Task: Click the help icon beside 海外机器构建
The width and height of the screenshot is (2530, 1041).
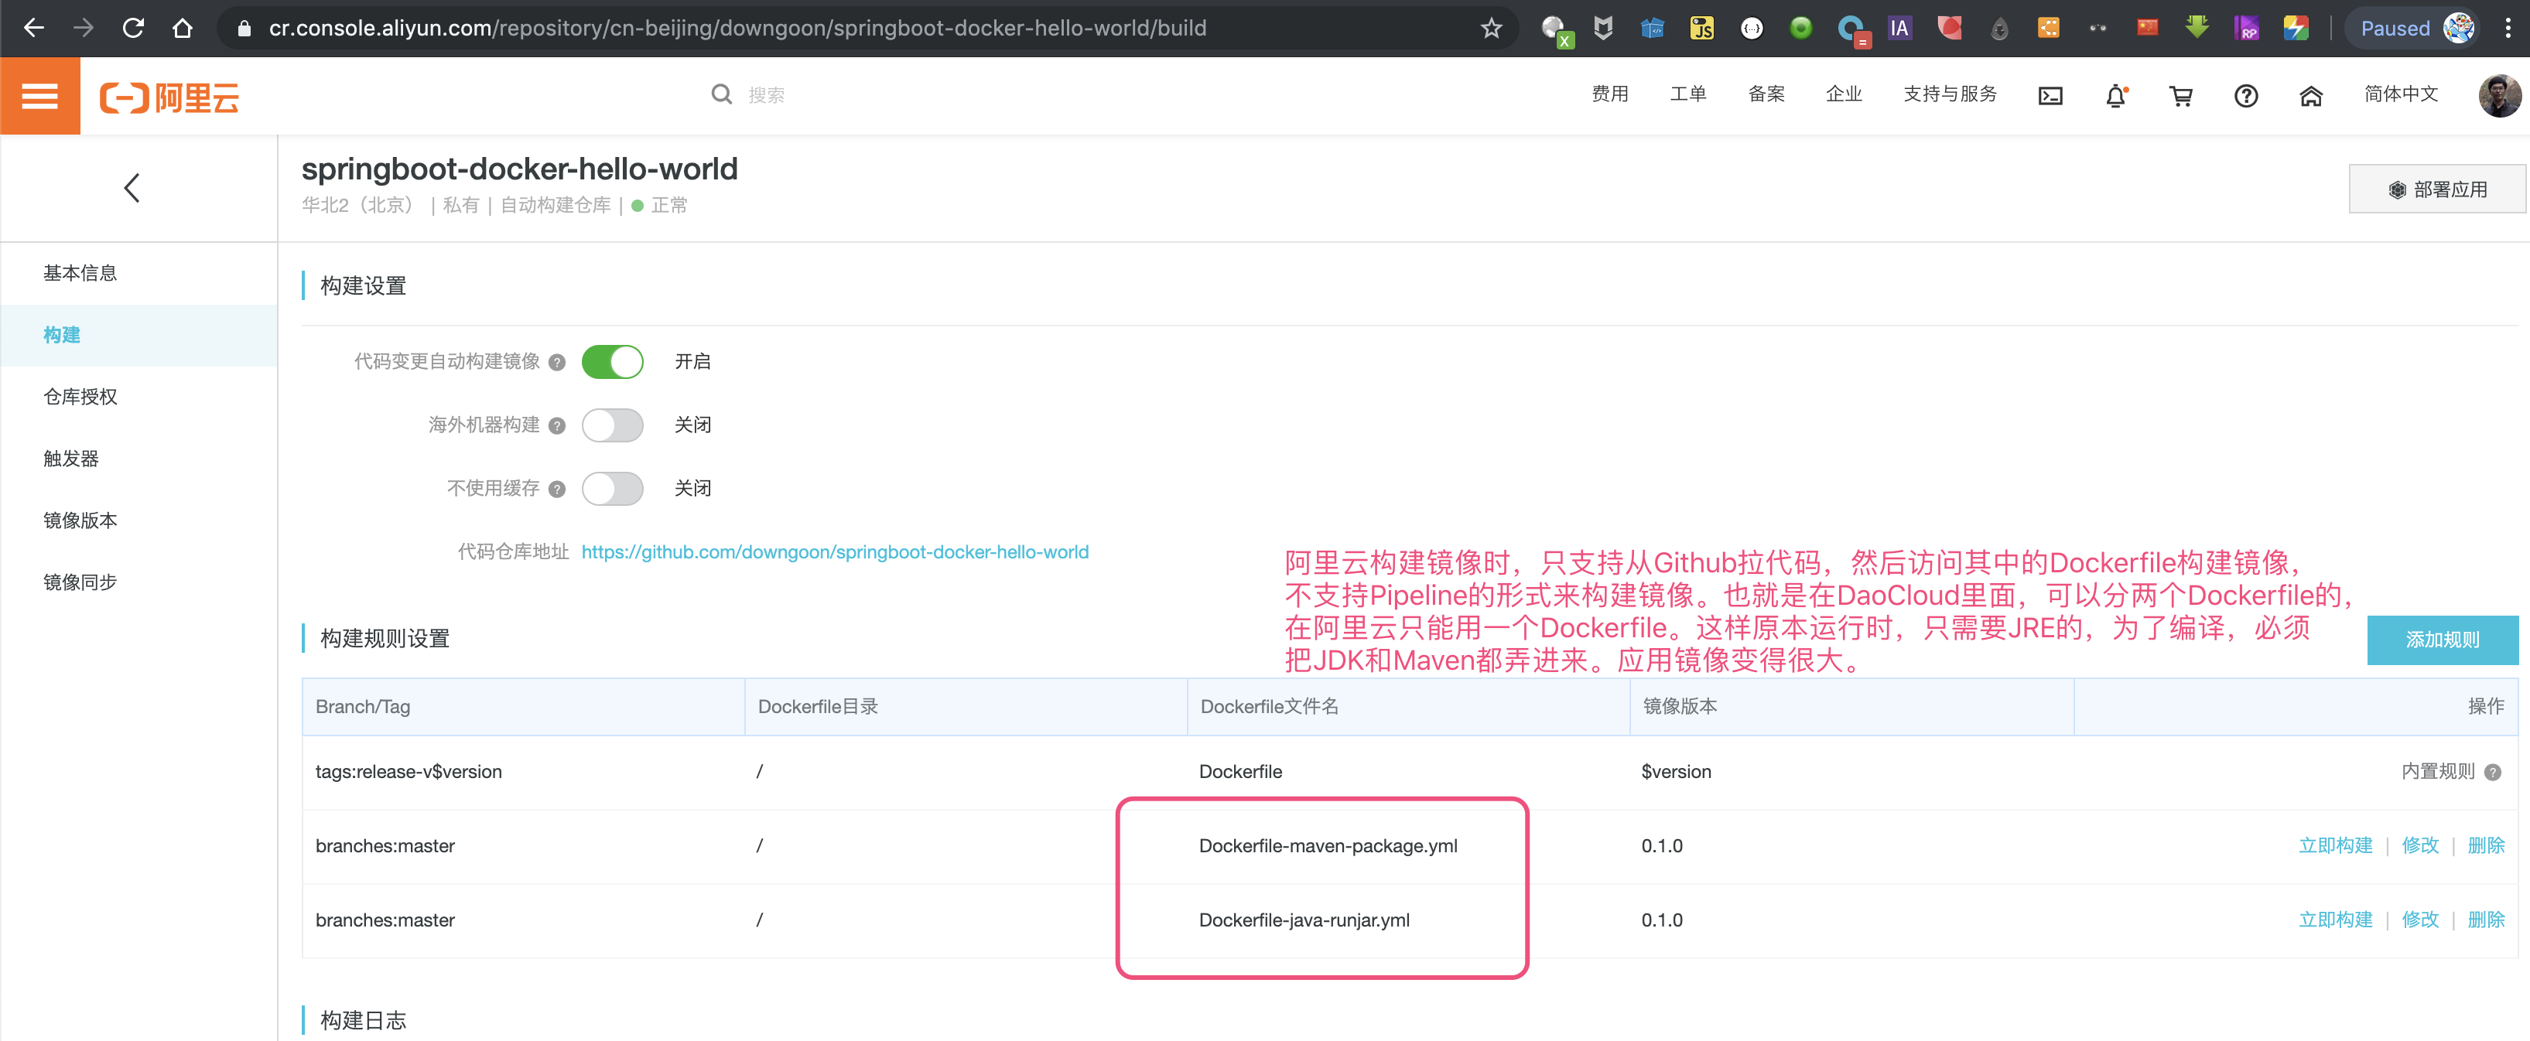Action: pos(557,425)
